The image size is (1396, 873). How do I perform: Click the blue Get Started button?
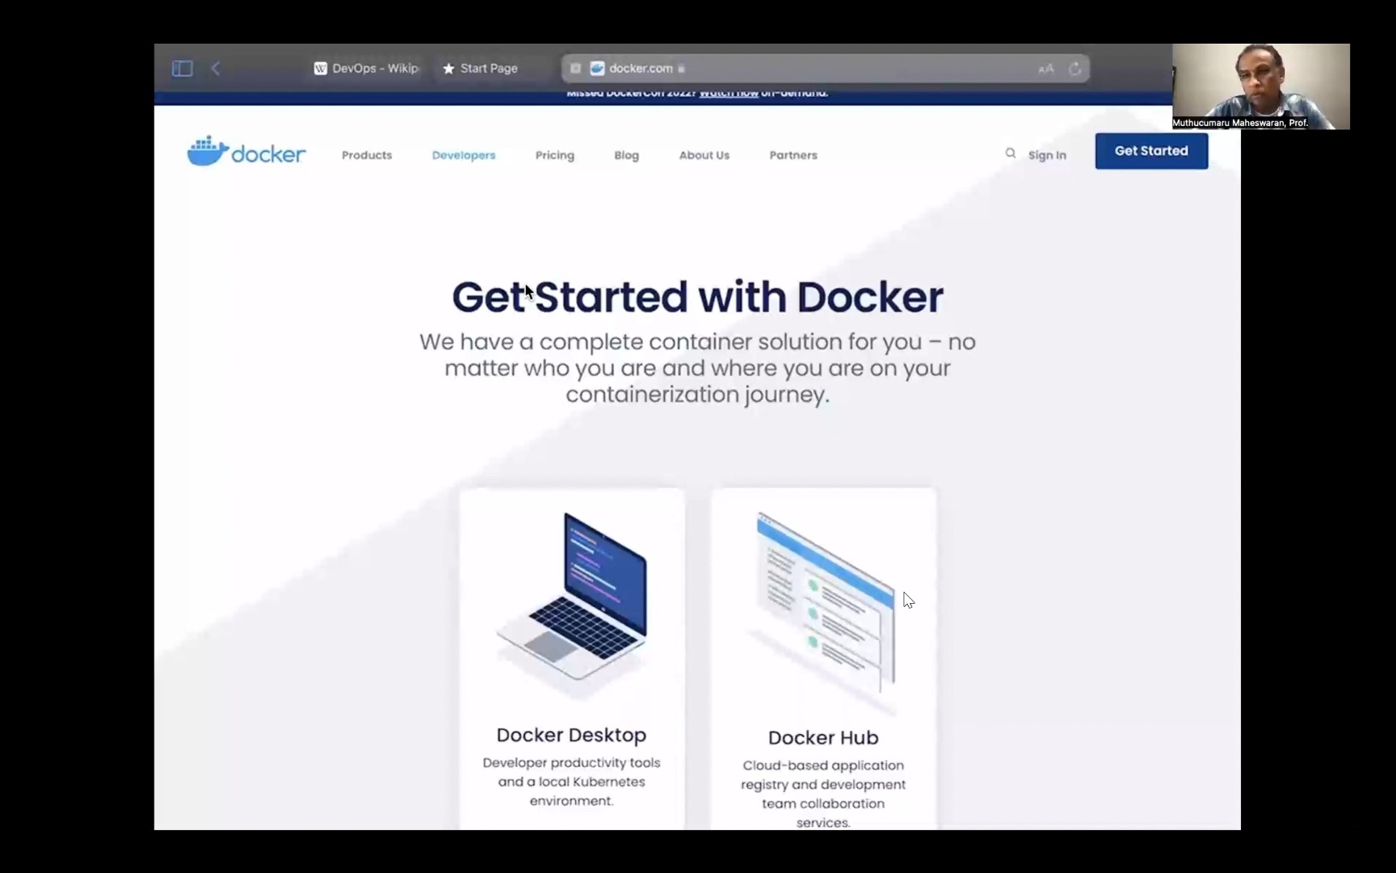(x=1151, y=151)
